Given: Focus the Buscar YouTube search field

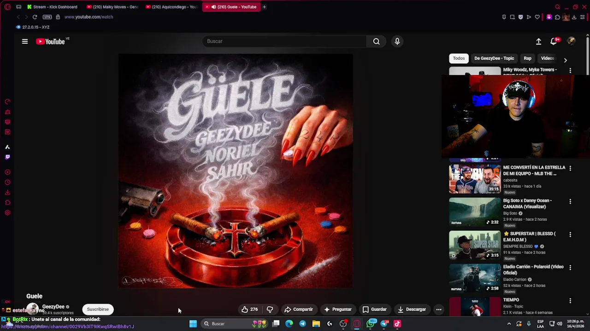Looking at the screenshot, I should coord(284,41).
